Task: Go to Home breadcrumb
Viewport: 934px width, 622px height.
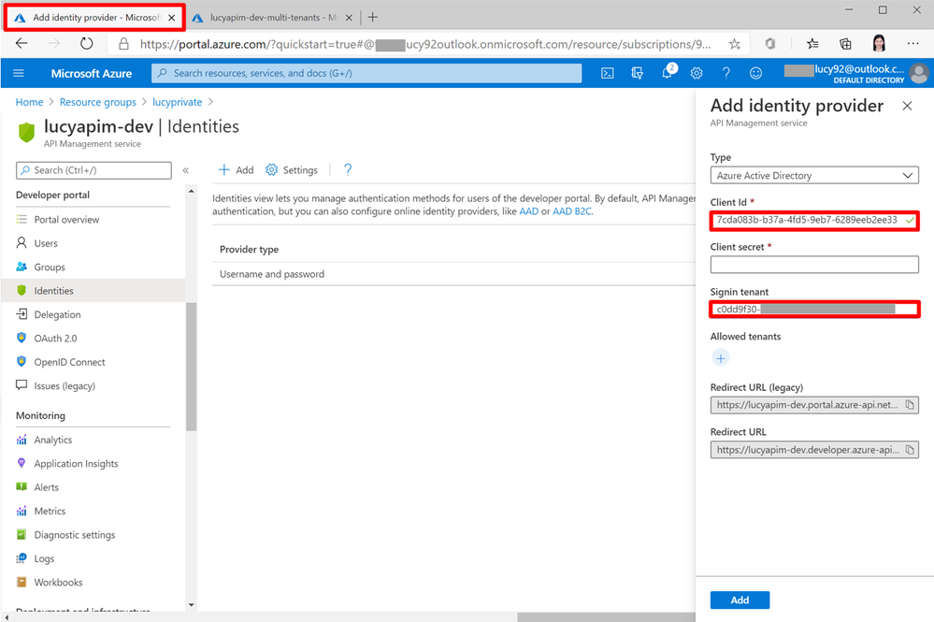Action: tap(29, 102)
